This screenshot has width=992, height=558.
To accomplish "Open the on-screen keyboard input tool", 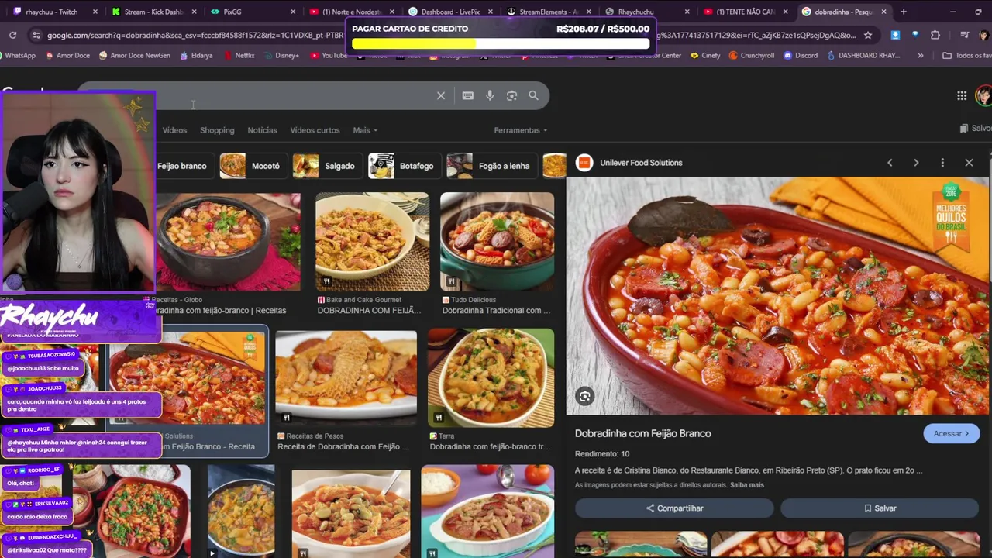I will (467, 95).
